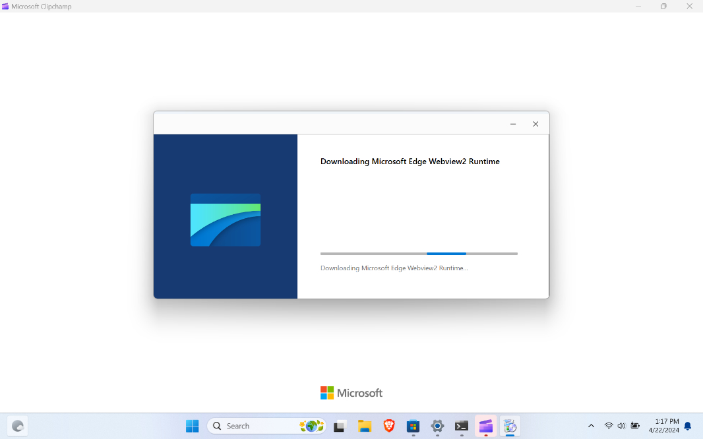The image size is (703, 439).
Task: Click the WebView2 download progress bar
Action: coord(419,253)
